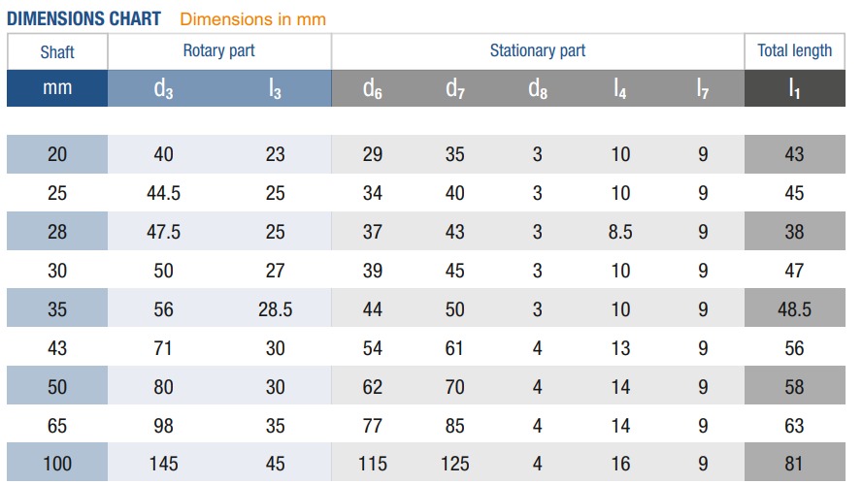Select the 28.5 value in l3 column
The width and height of the screenshot is (863, 484).
coord(275,309)
